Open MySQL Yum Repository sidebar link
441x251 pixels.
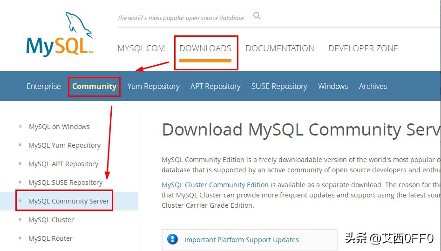point(64,145)
